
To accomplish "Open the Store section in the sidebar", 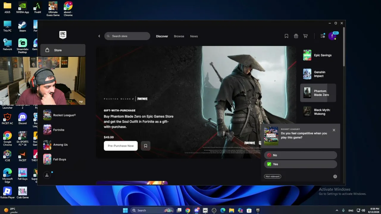I will [63, 50].
